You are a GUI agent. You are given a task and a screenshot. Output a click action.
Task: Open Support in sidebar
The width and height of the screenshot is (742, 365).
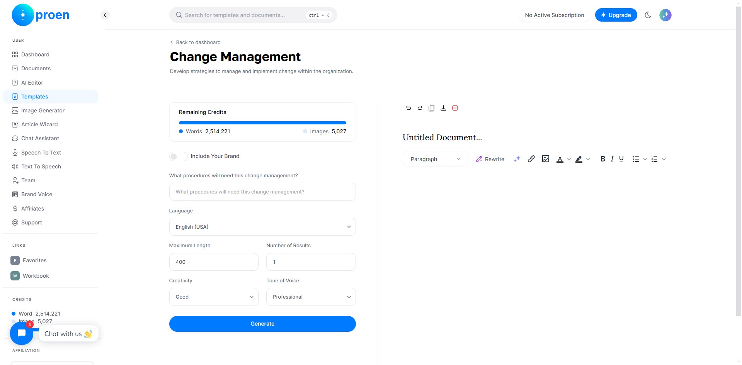51,222
